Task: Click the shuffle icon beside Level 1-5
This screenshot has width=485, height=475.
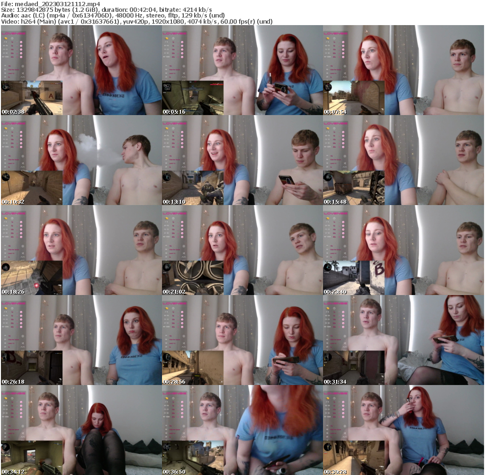Action: pyautogui.click(x=23, y=74)
